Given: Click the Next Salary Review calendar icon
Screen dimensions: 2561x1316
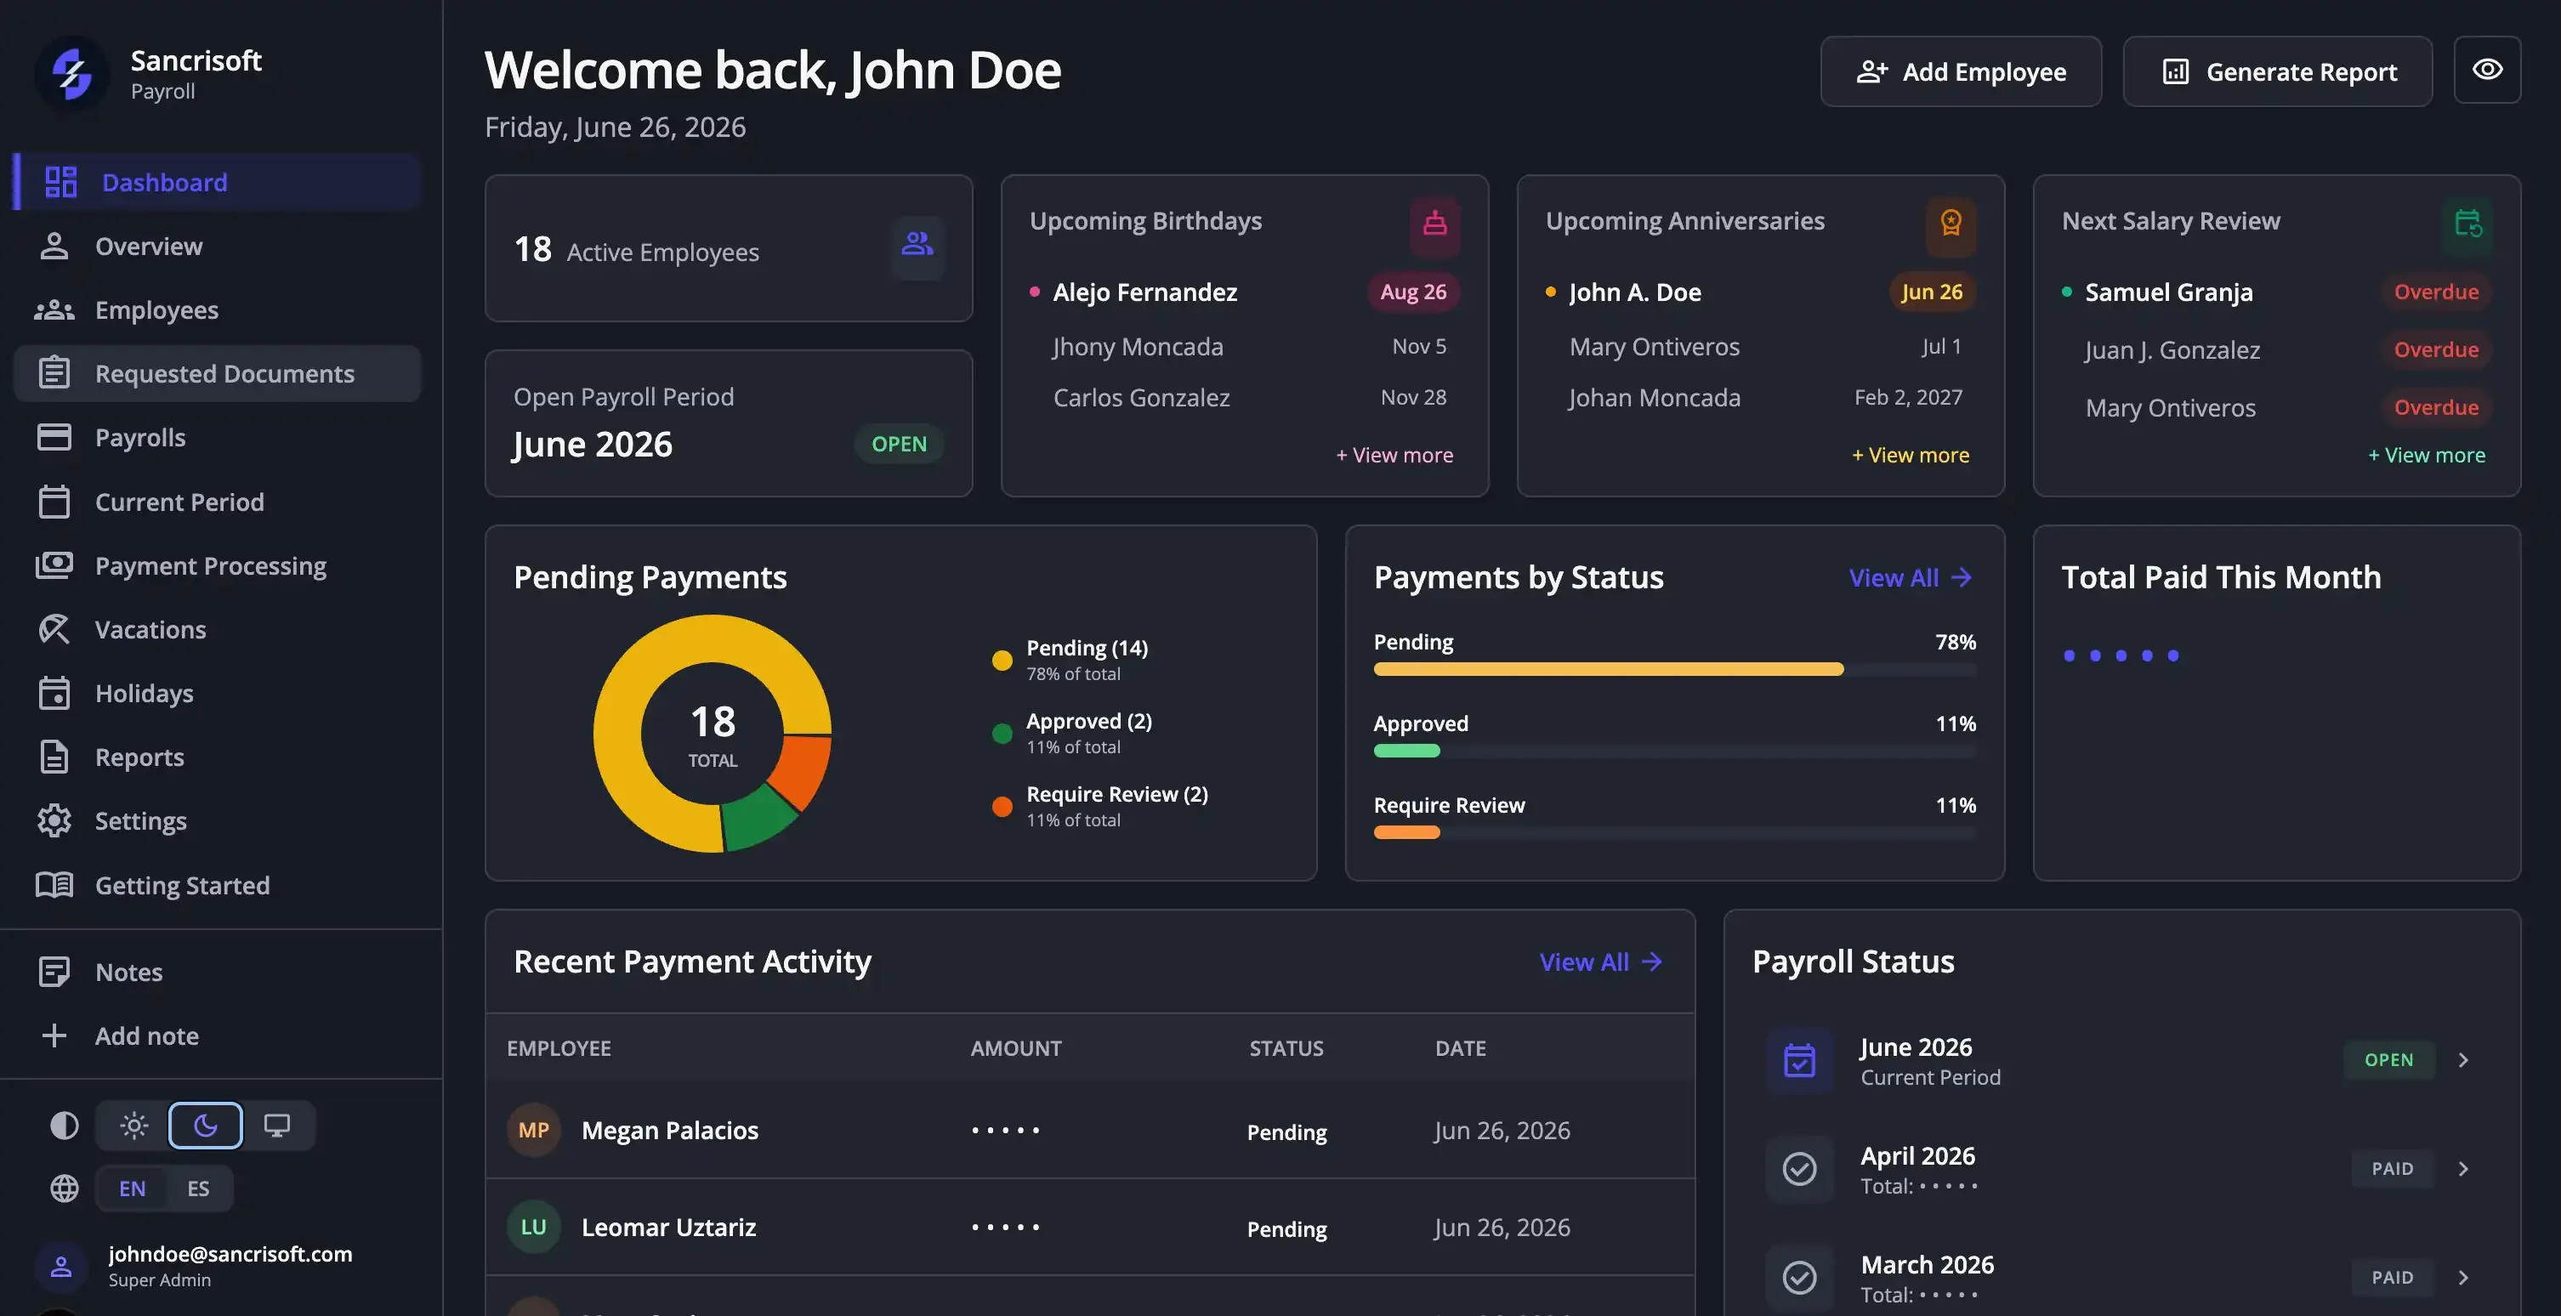Looking at the screenshot, I should point(2467,223).
